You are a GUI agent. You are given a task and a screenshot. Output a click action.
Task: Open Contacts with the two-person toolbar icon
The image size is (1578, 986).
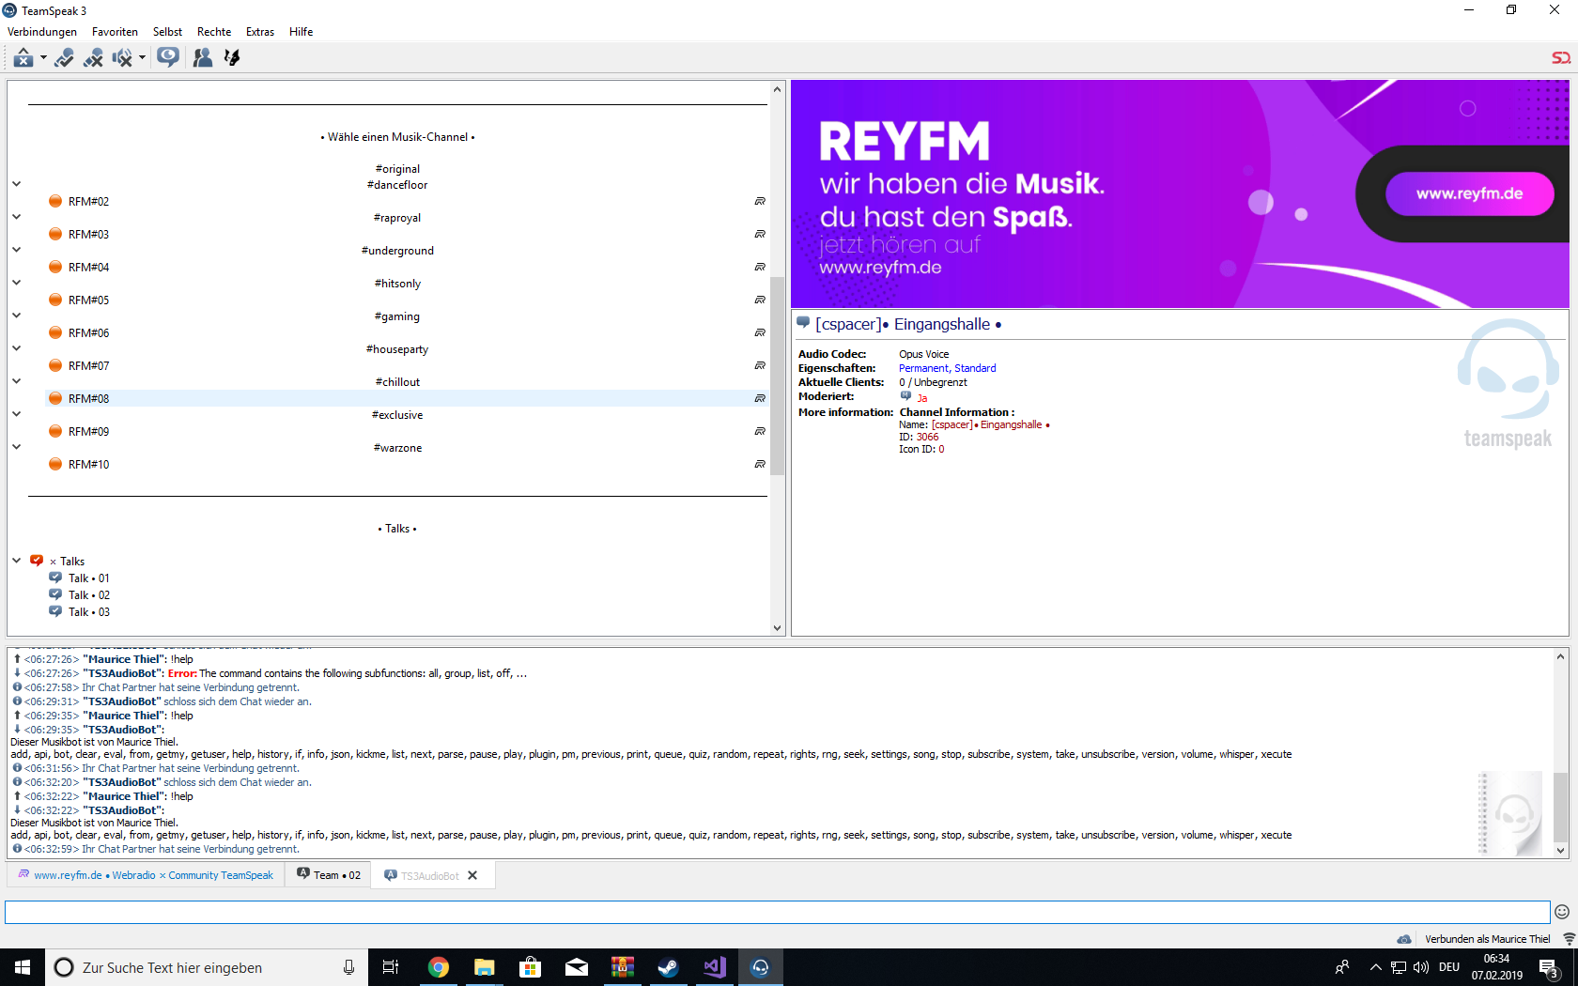click(202, 57)
